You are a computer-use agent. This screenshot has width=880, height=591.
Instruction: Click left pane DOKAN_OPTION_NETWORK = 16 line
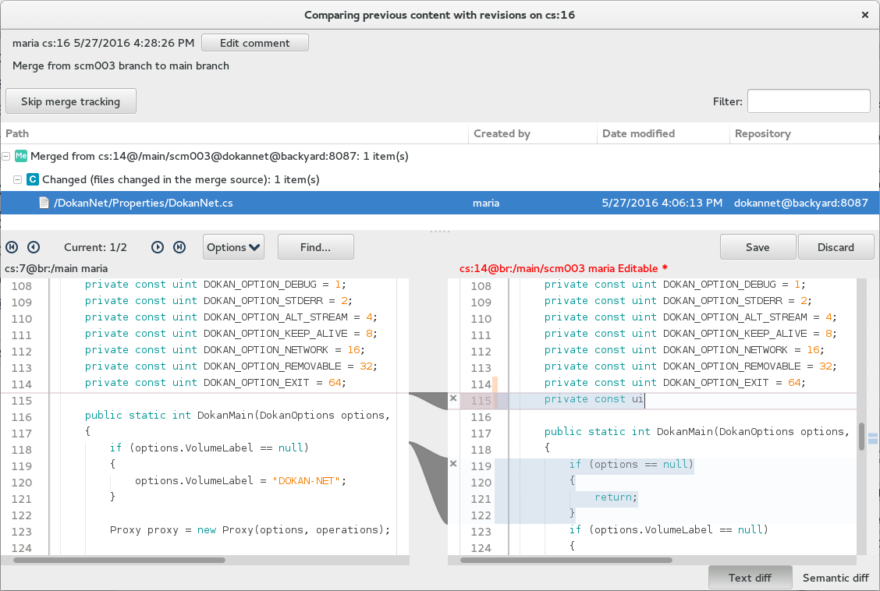[x=225, y=350]
